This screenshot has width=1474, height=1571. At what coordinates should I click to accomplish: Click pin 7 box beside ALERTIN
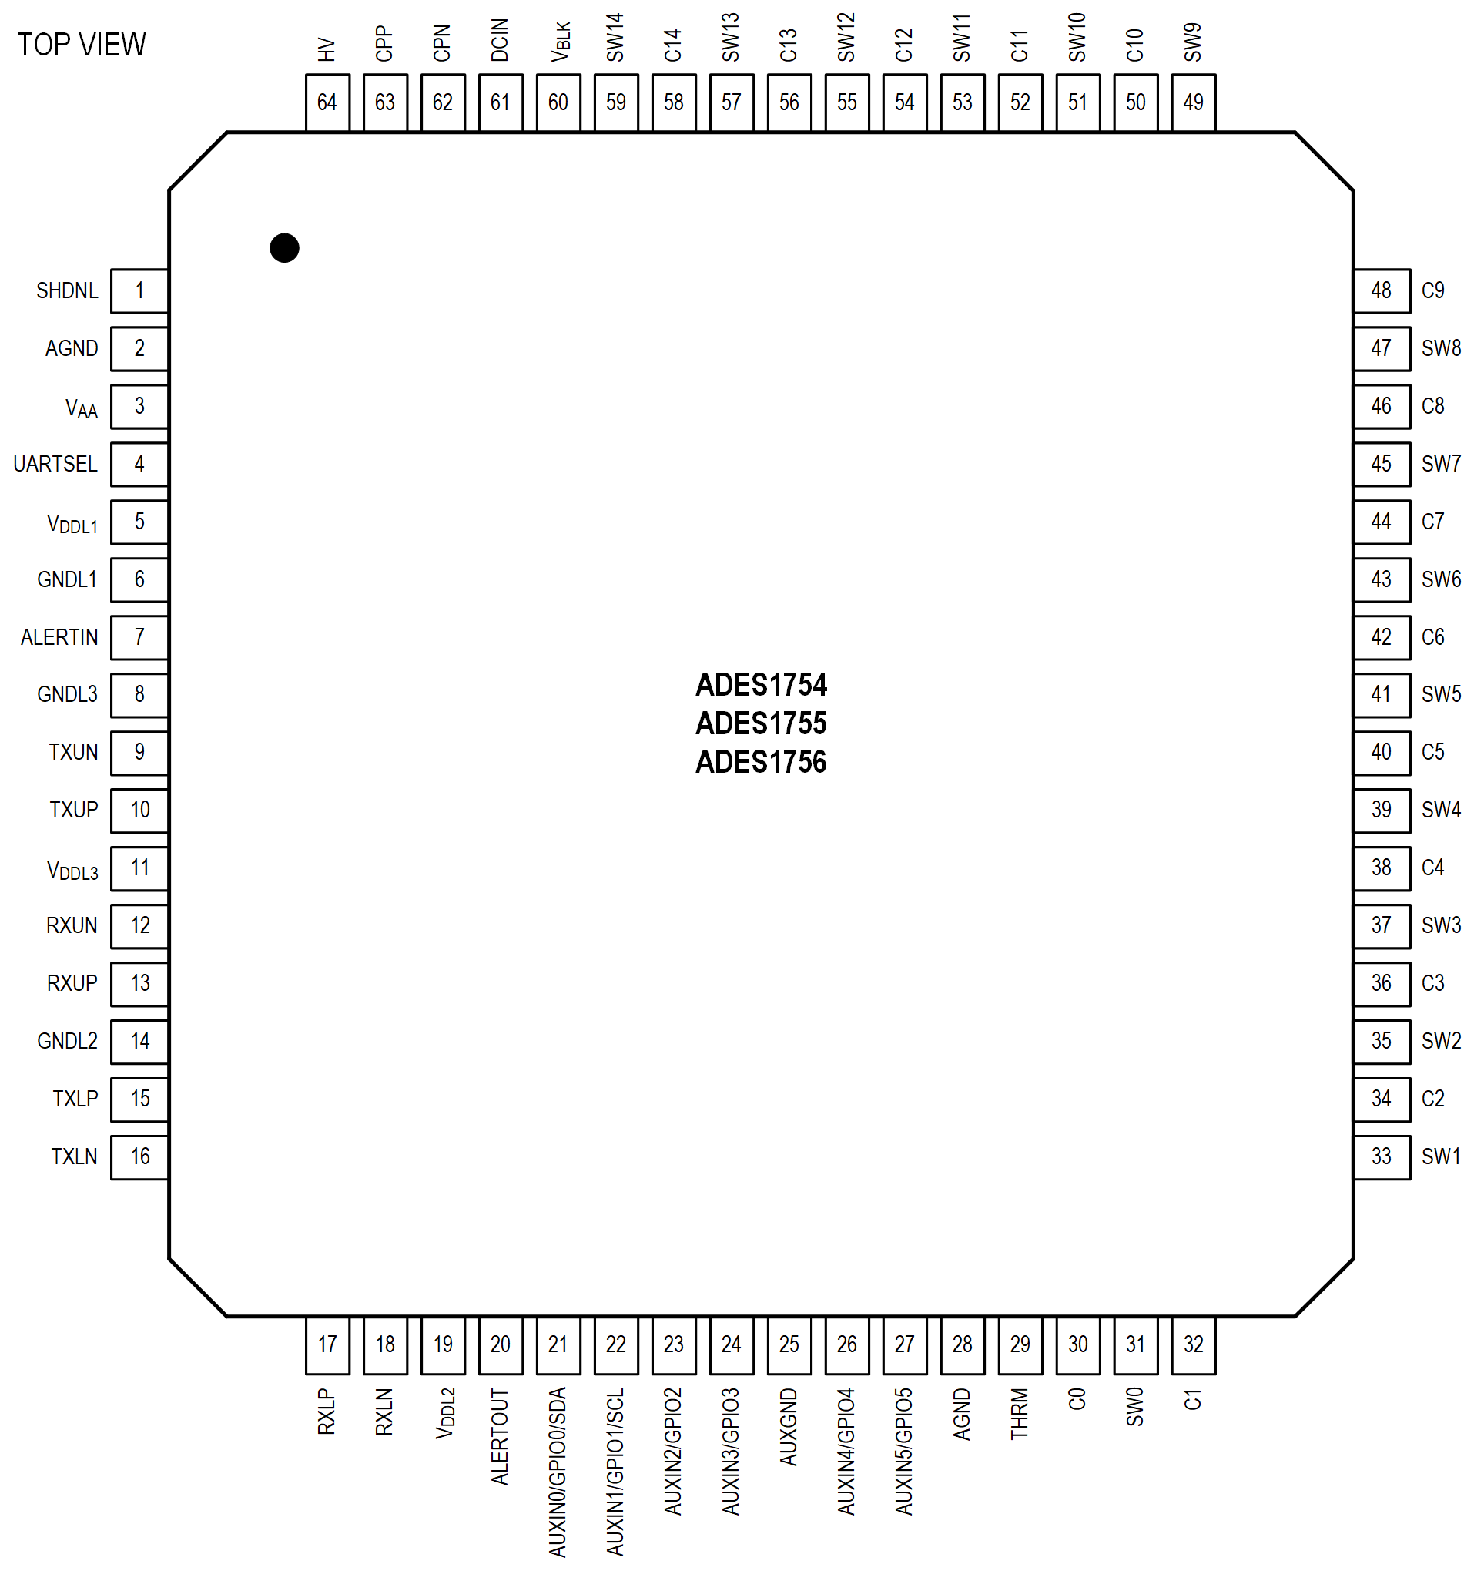tap(139, 637)
